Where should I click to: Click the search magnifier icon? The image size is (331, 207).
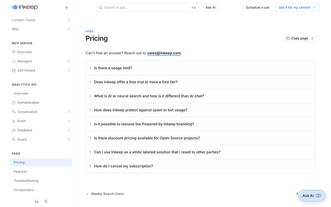[100, 7]
